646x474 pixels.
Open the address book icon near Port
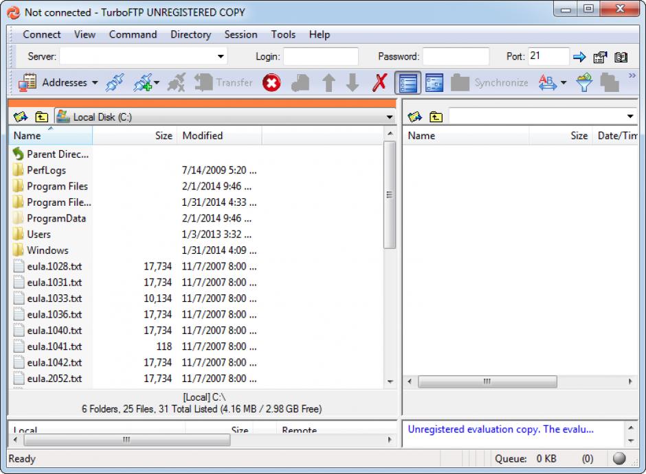pyautogui.click(x=621, y=57)
